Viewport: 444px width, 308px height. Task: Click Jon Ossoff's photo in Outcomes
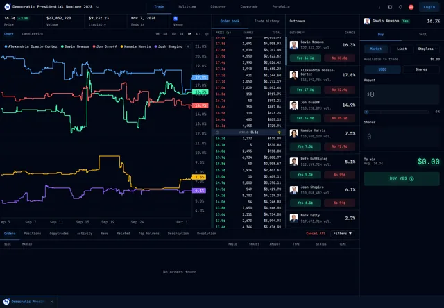click(294, 105)
